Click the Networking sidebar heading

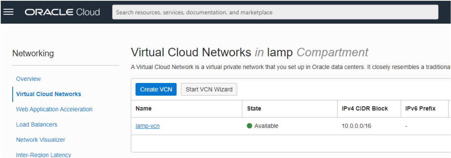[x=33, y=53]
